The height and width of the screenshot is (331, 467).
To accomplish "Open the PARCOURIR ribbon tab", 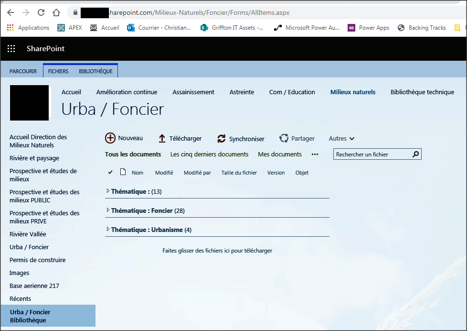I will (x=23, y=71).
